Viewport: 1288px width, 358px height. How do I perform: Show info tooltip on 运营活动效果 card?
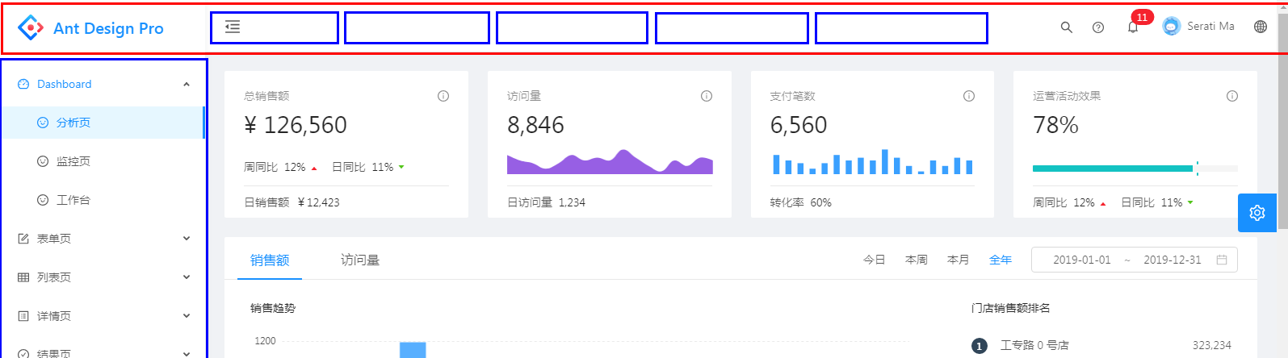[1232, 96]
